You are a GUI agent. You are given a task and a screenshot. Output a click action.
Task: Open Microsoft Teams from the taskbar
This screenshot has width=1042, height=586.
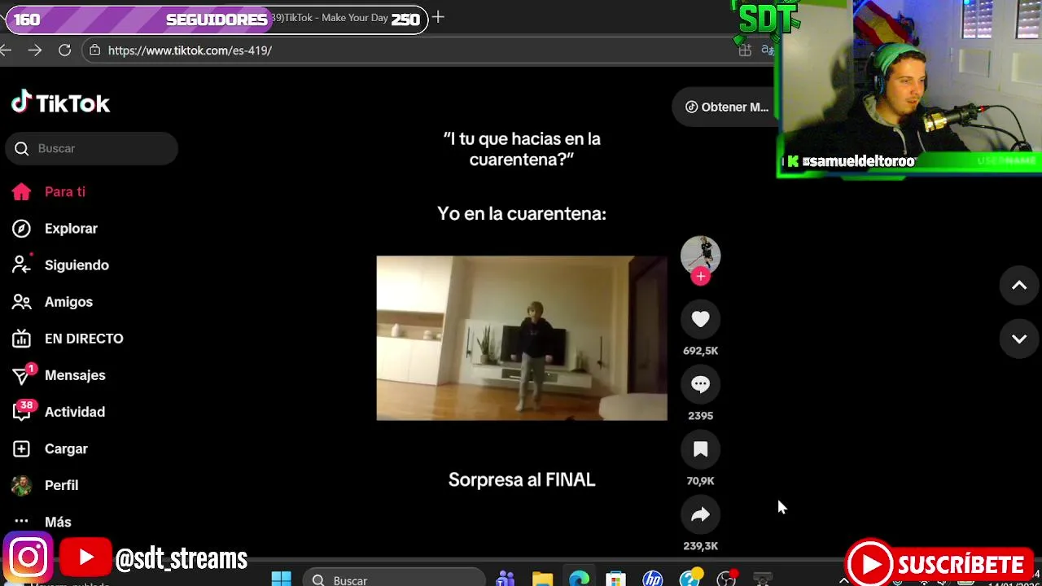506,579
